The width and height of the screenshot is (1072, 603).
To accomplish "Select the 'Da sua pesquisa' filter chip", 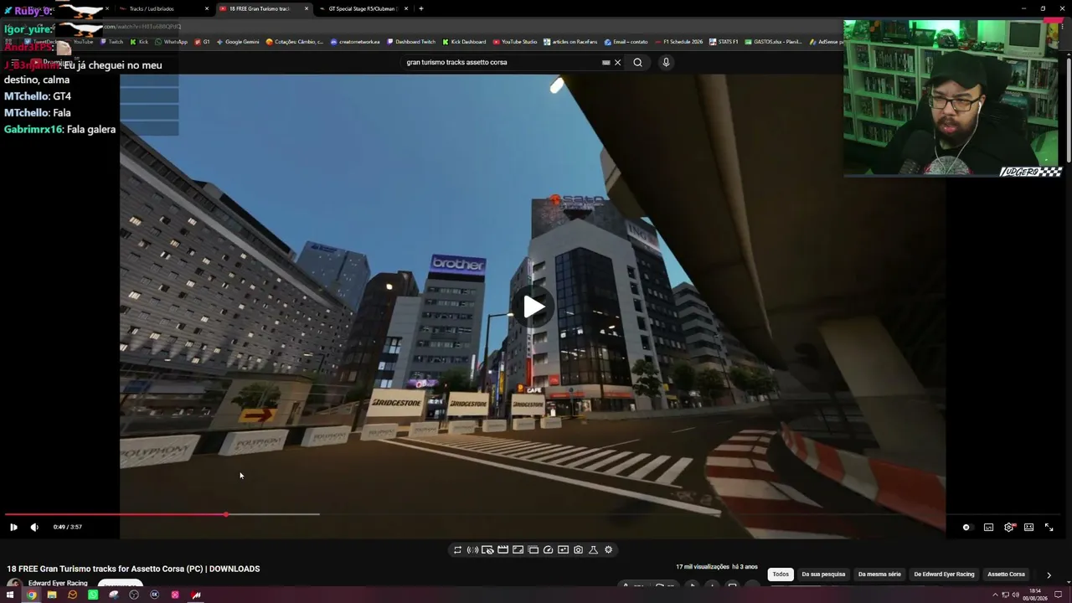I will pos(823,575).
